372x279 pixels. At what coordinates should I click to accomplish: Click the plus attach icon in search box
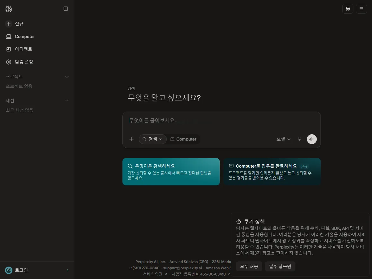pyautogui.click(x=131, y=139)
